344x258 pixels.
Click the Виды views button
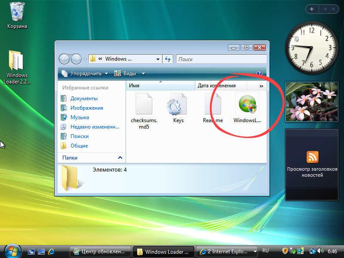click(125, 74)
